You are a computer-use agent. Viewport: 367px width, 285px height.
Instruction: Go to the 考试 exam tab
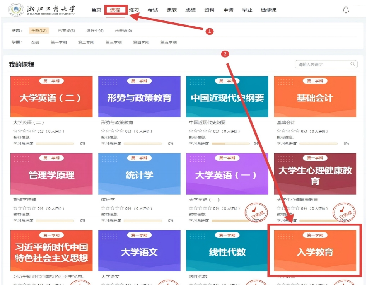[153, 10]
